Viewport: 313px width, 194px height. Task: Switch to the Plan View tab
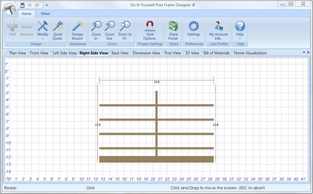17,53
